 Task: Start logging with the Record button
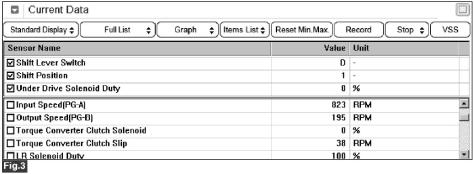tap(358, 30)
